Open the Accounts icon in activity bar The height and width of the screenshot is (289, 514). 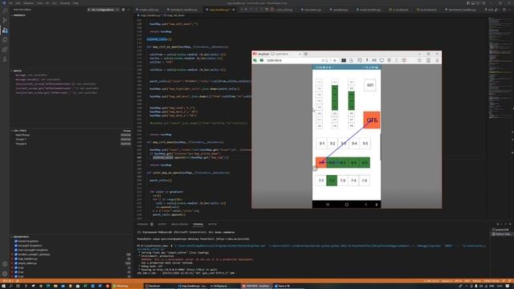pos(5,264)
